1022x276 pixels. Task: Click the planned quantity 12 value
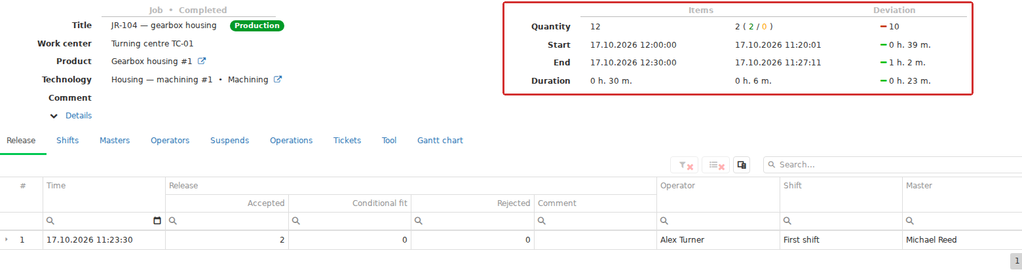click(x=595, y=27)
